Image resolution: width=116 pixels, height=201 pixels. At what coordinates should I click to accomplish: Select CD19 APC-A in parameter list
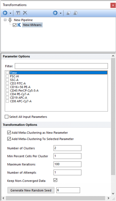pyautogui.click(x=18, y=98)
